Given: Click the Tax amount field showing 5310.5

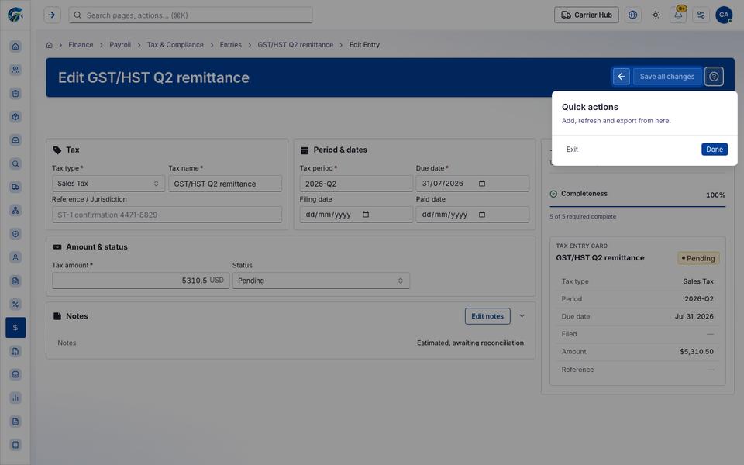Looking at the screenshot, I should (x=141, y=281).
